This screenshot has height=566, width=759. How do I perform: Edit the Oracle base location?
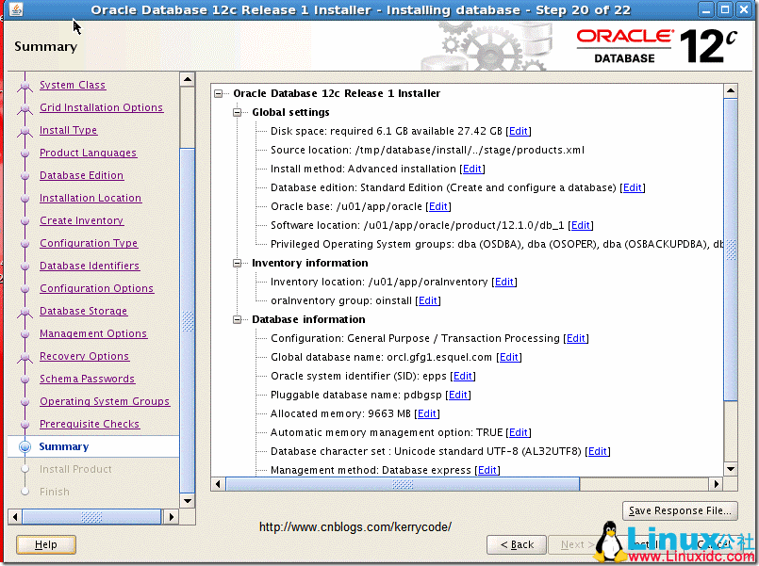coord(437,206)
